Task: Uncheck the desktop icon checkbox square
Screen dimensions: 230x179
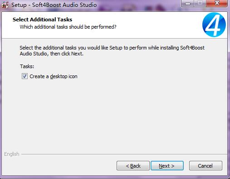Action: 24,76
